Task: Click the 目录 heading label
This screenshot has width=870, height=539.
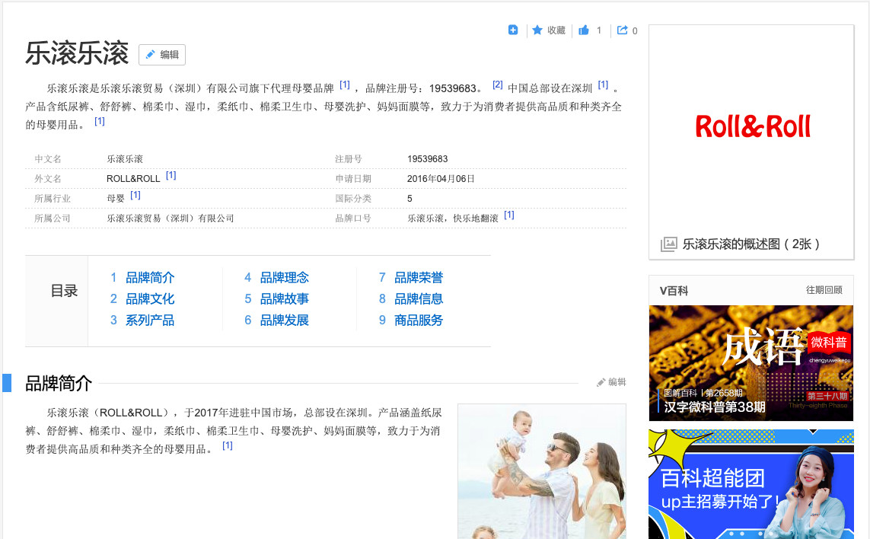Action: tap(64, 291)
